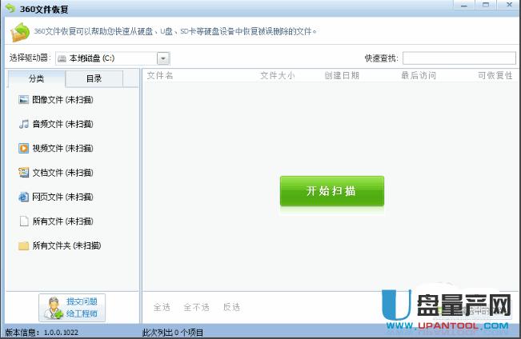Switch to the 分类 tab
This screenshot has width=521, height=339.
tap(36, 78)
